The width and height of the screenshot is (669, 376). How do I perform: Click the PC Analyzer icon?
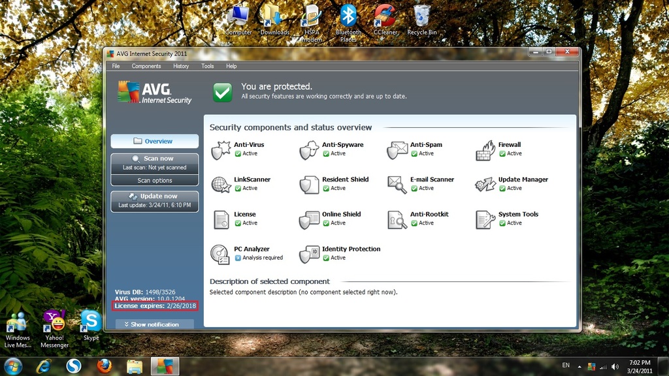tap(221, 254)
